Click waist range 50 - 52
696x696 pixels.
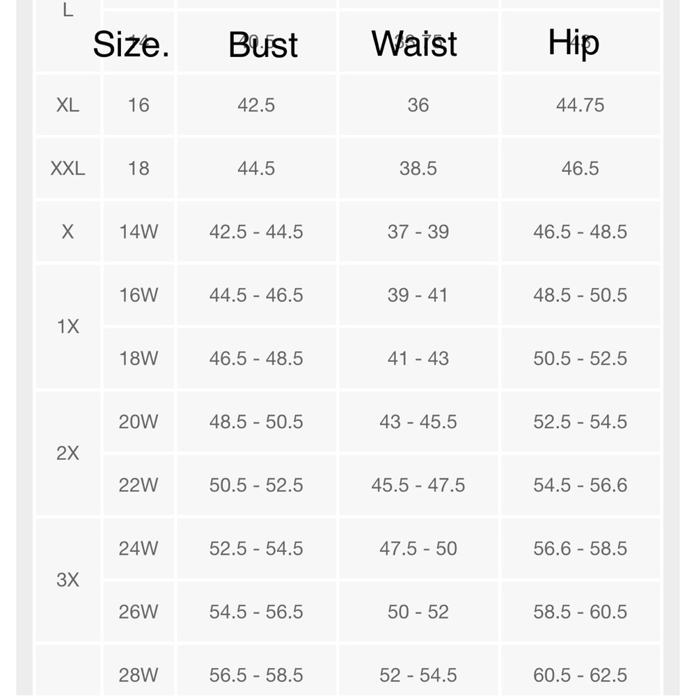tap(418, 612)
